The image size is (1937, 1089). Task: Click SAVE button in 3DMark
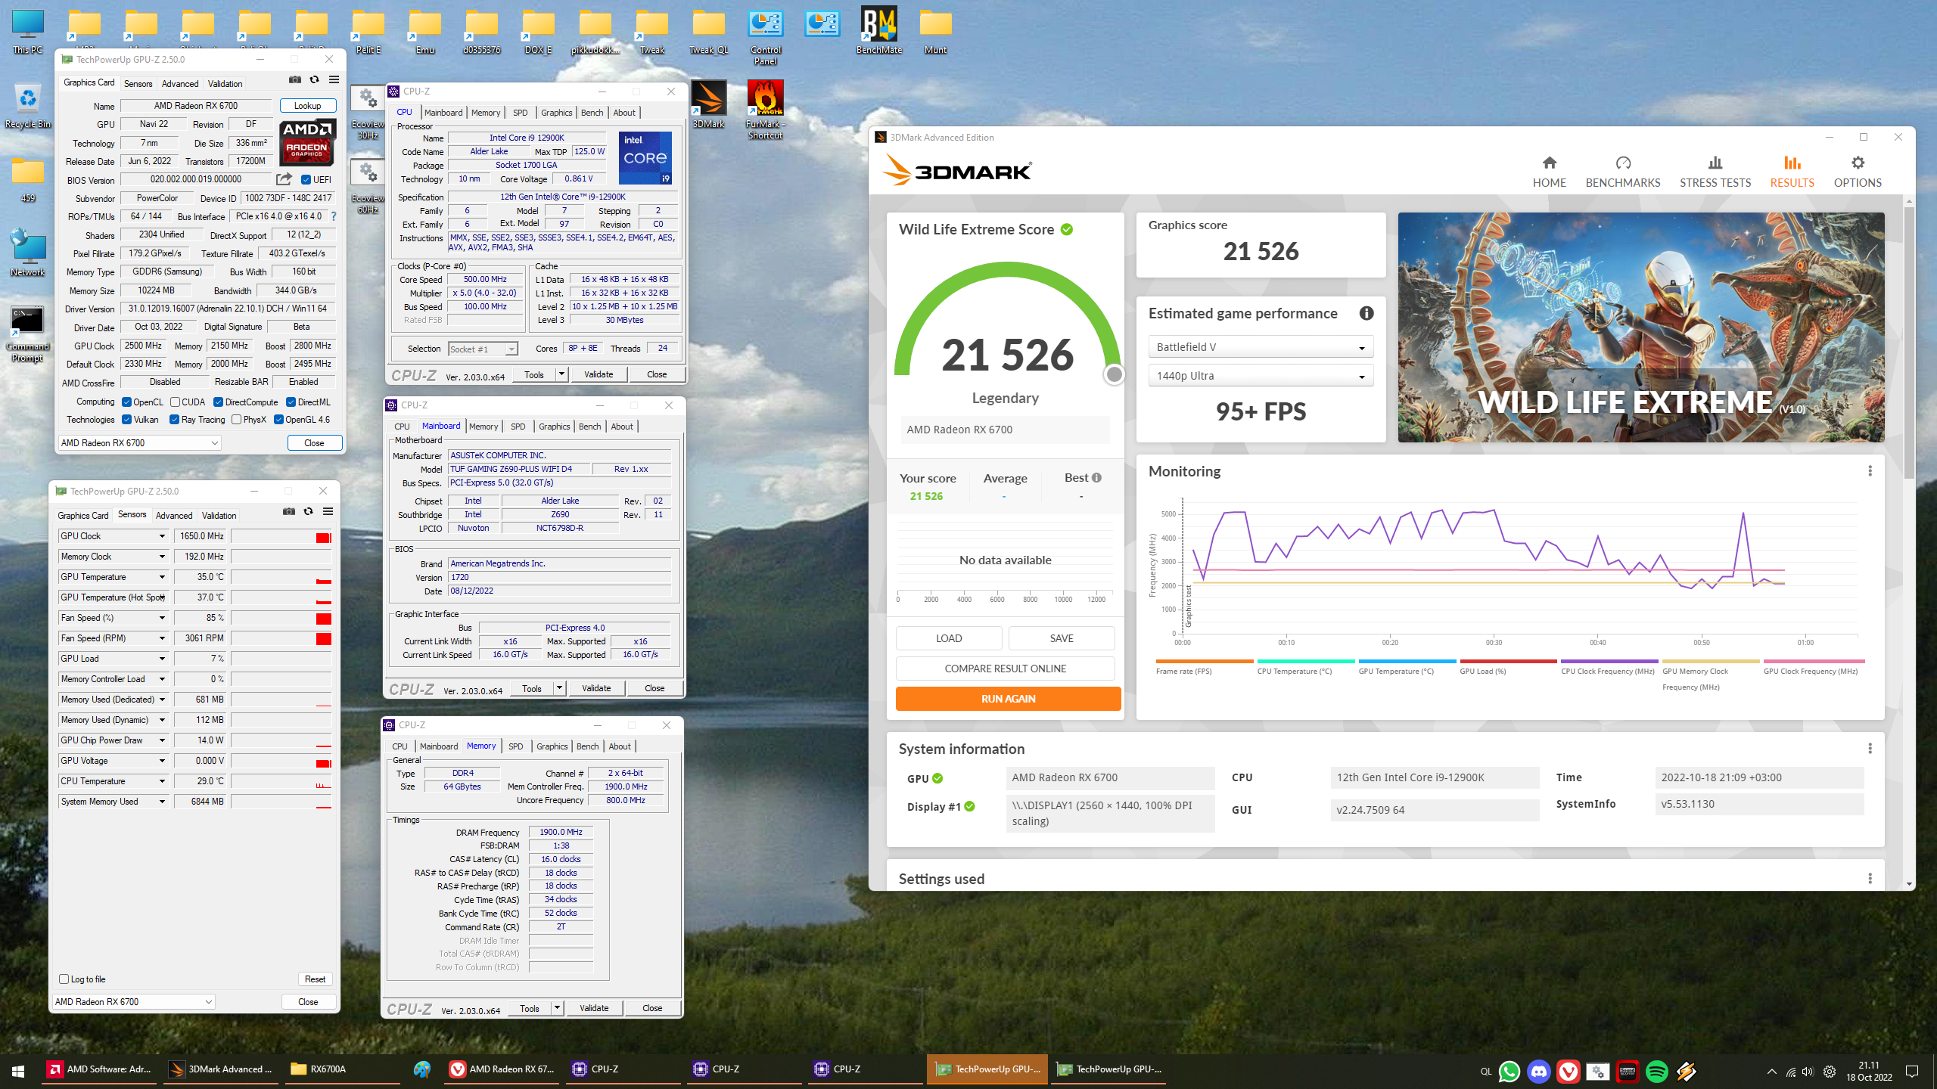click(x=1061, y=638)
